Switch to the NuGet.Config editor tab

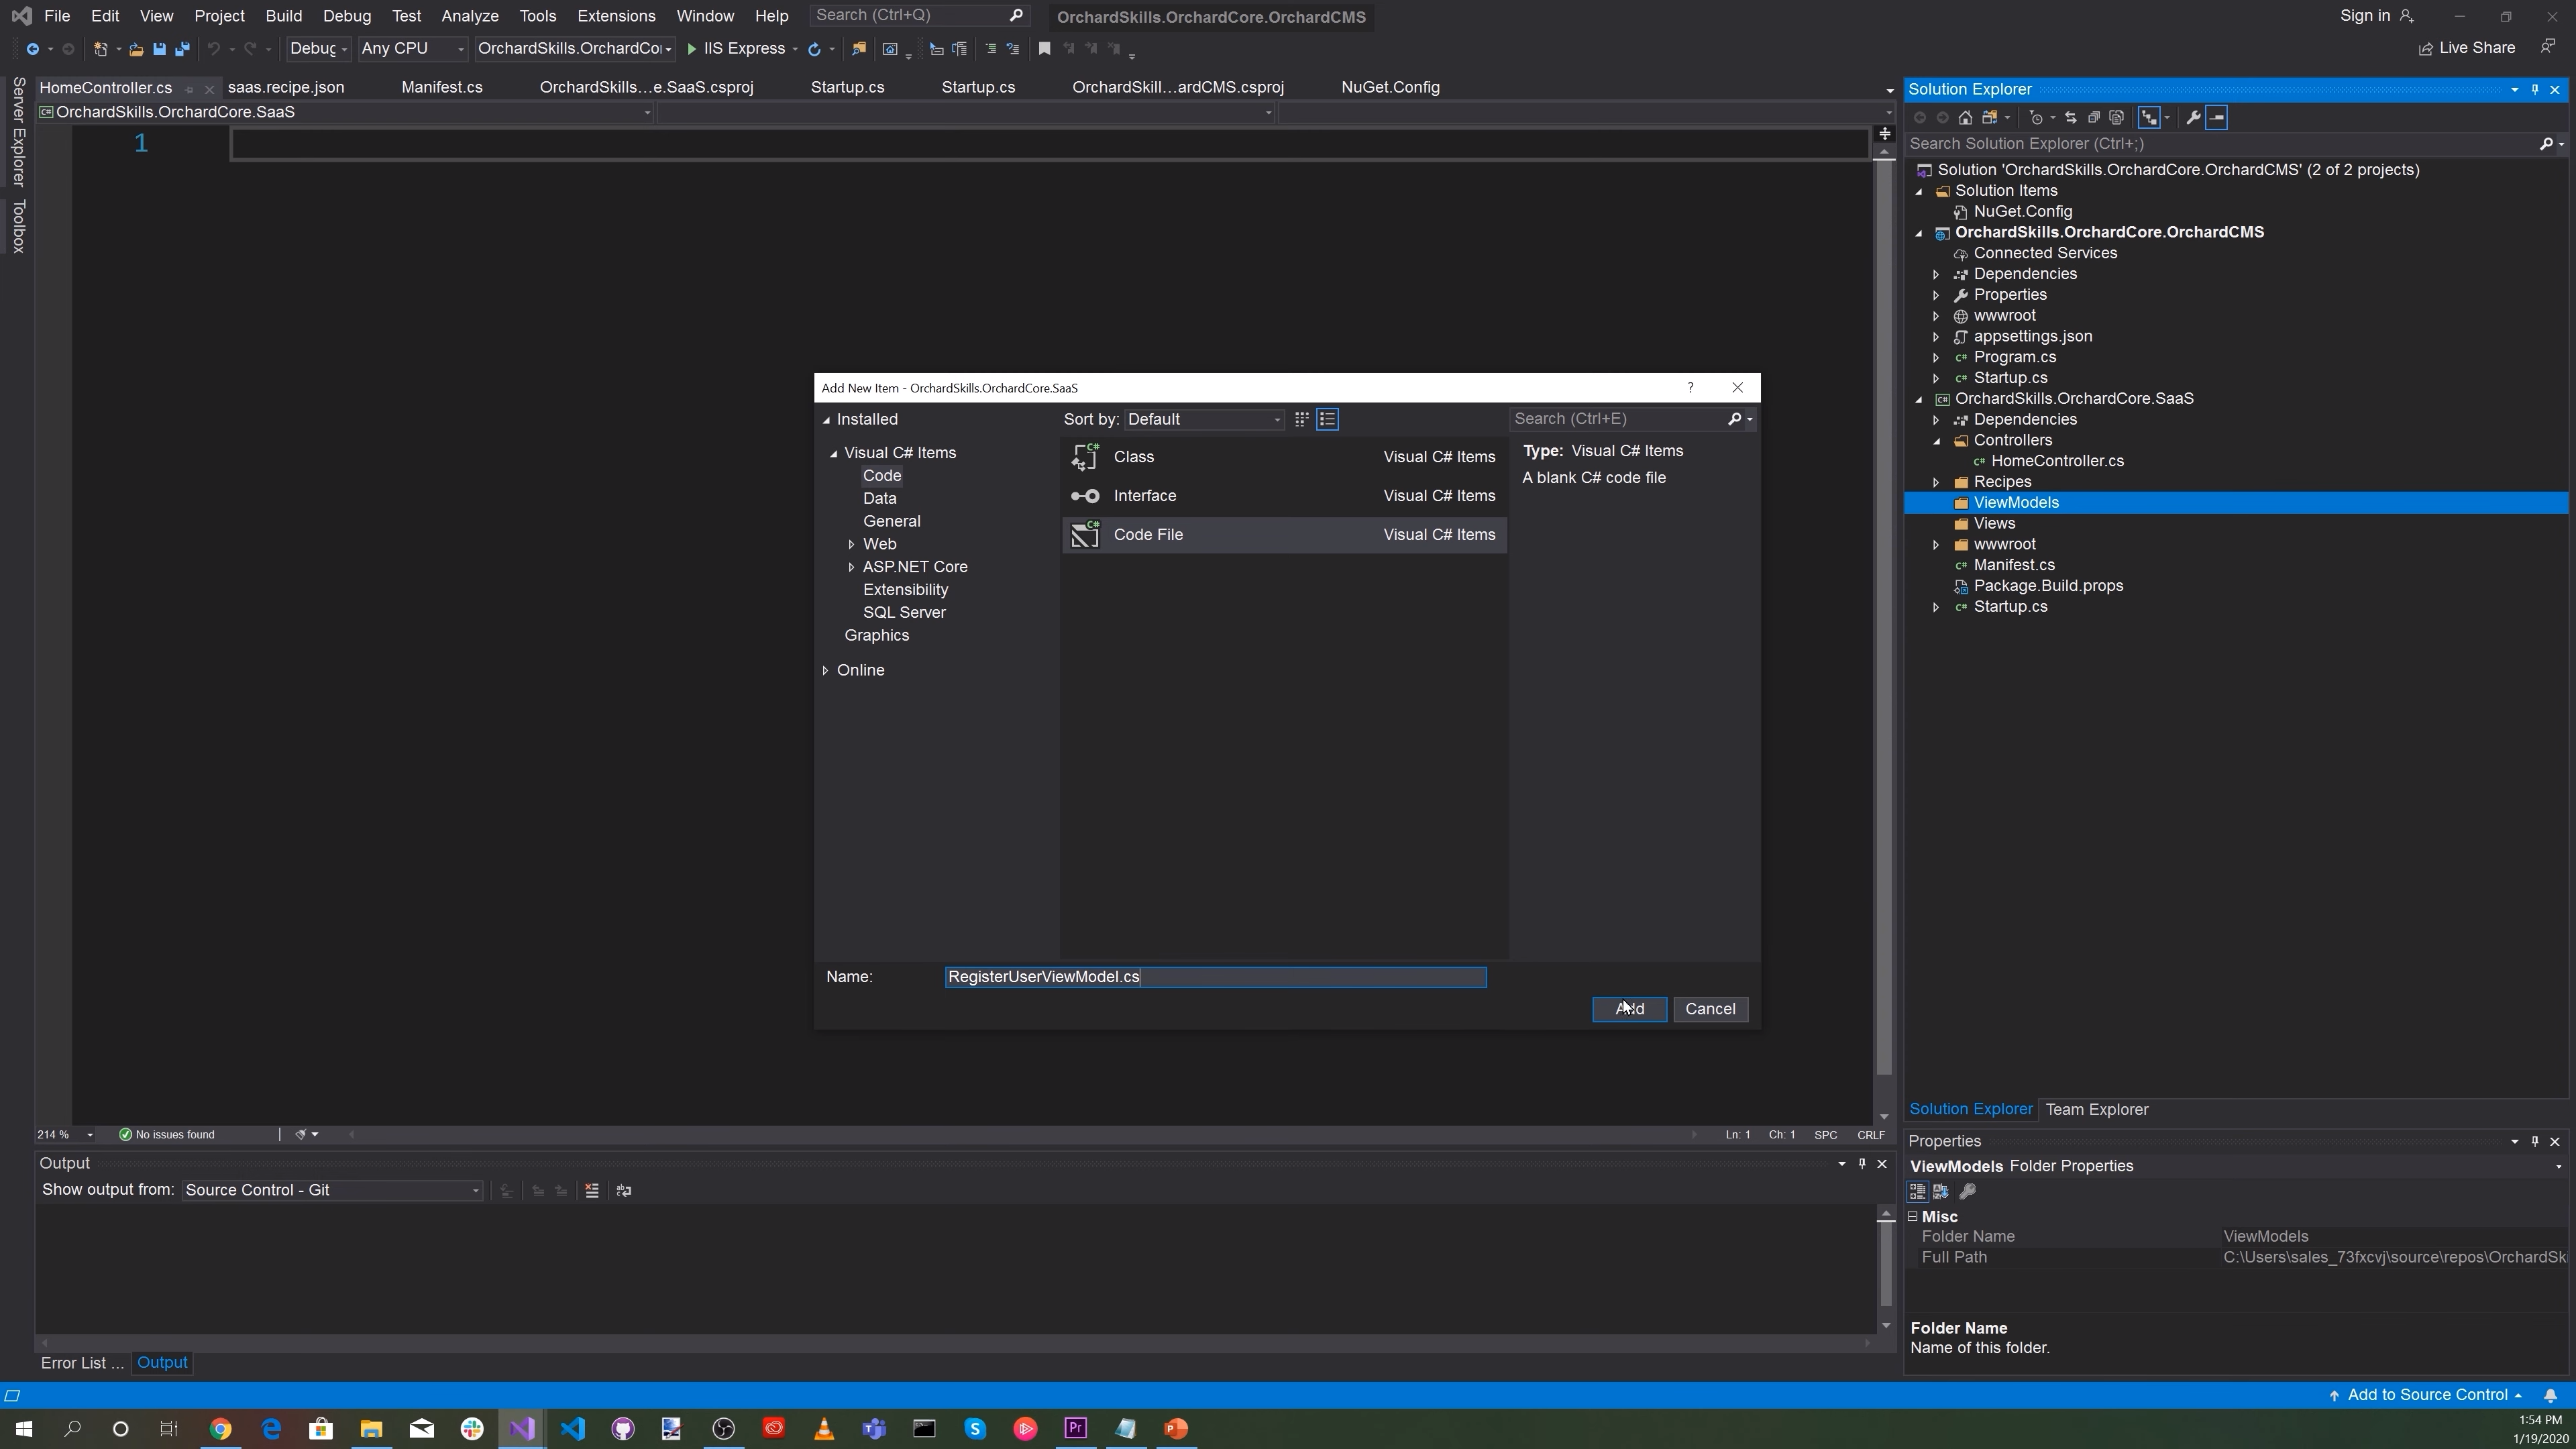click(x=1390, y=87)
